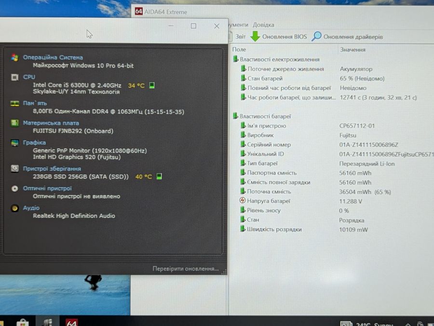Click battery icon beside Поточне джерело живлення

[244, 68]
